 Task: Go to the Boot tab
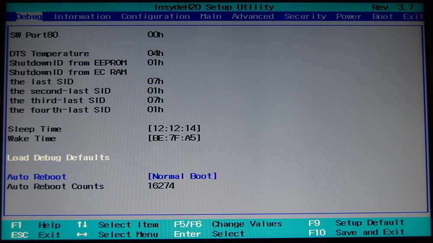click(x=382, y=16)
